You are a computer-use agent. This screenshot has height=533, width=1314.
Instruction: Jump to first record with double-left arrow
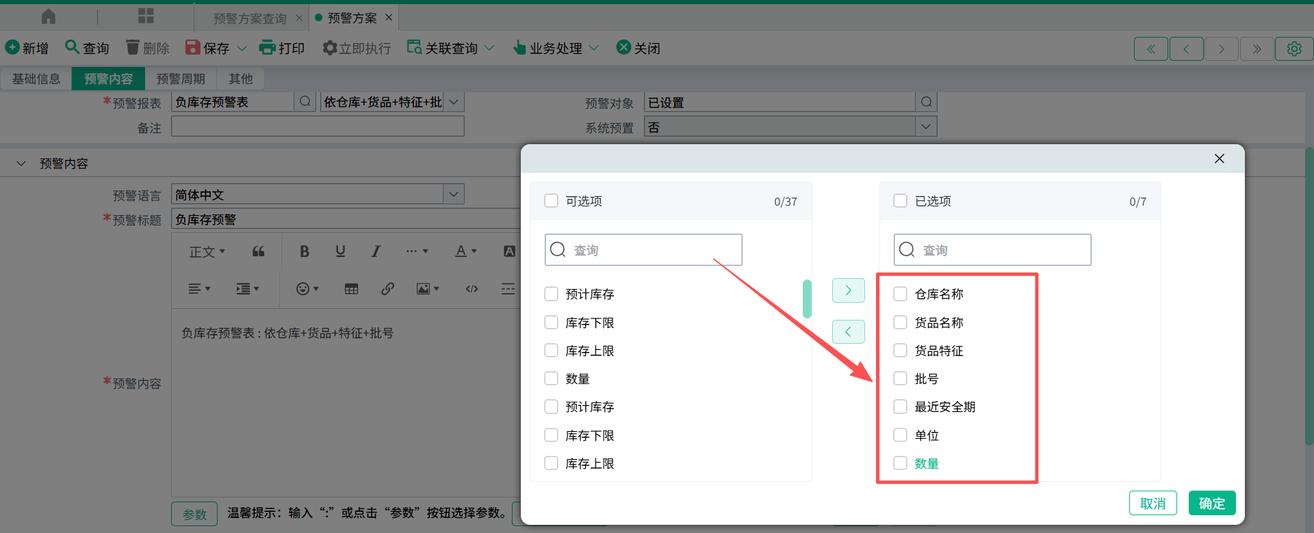click(1150, 49)
